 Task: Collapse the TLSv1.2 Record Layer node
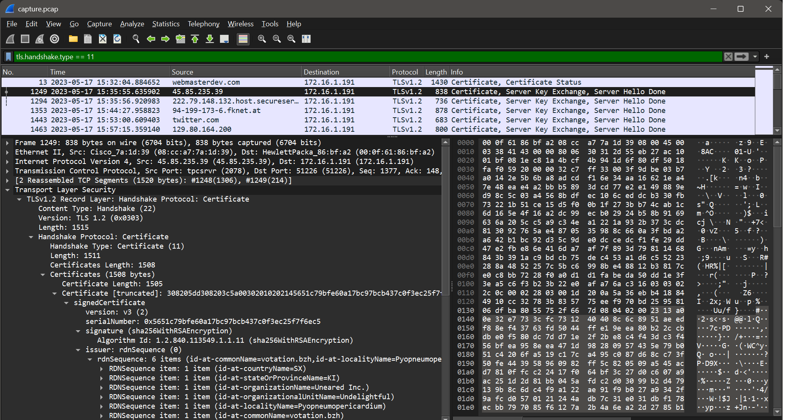click(19, 199)
